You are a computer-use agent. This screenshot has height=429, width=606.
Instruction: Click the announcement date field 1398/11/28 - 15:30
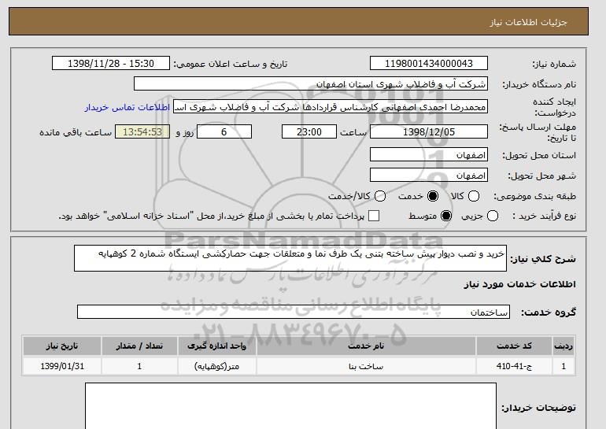tap(111, 64)
